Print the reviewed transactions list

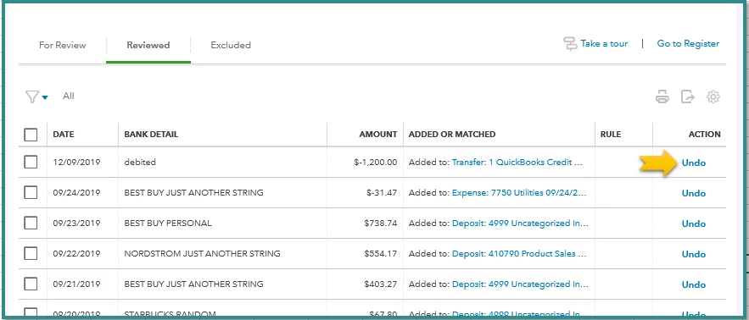coord(662,97)
